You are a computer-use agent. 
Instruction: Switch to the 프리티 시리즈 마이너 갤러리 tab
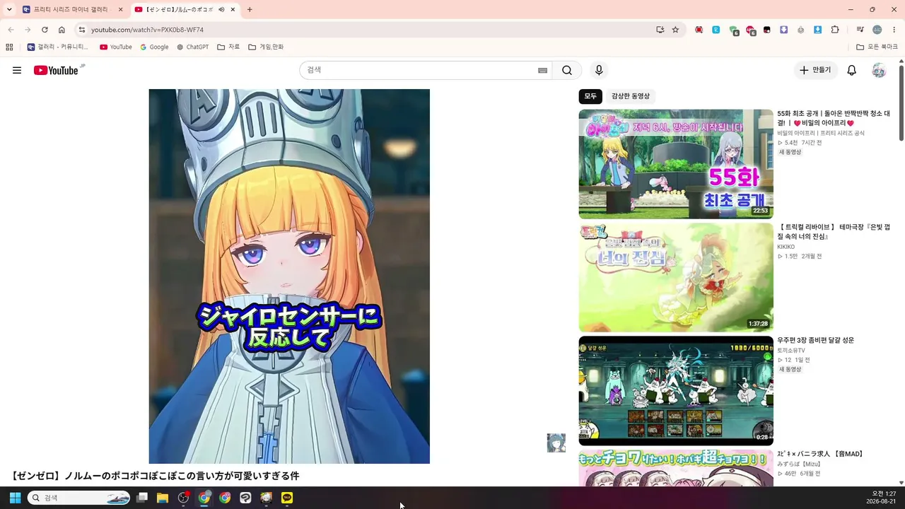pos(71,10)
